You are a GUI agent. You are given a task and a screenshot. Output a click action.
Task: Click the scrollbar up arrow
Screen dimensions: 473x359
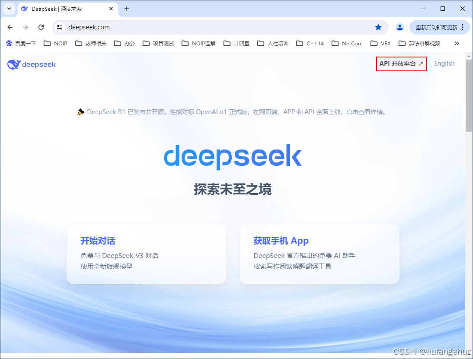[469, 56]
